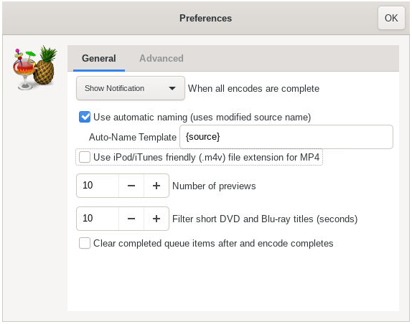This screenshot has height=324, width=412.
Task: Decrease number of previews with minus icon
Action: point(131,186)
